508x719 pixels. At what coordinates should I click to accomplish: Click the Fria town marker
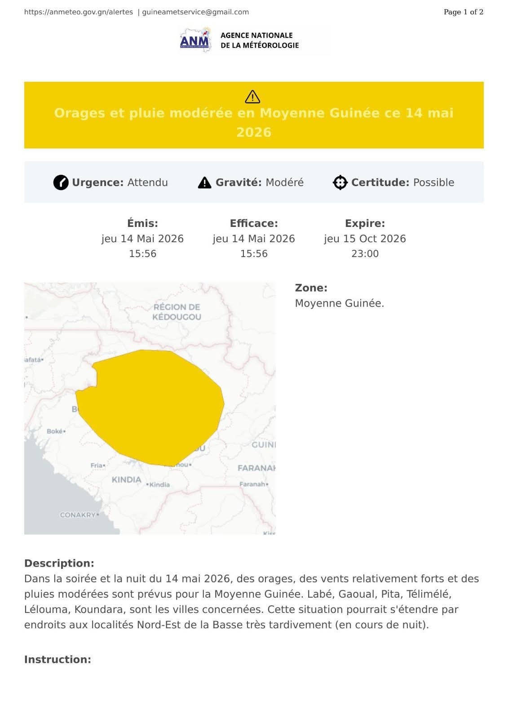point(104,466)
